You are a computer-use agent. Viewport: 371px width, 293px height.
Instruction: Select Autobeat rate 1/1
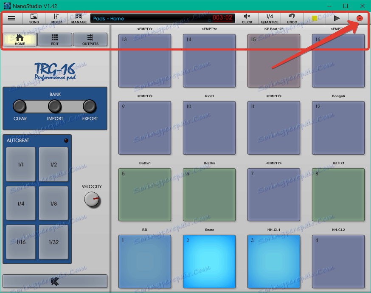21,164
